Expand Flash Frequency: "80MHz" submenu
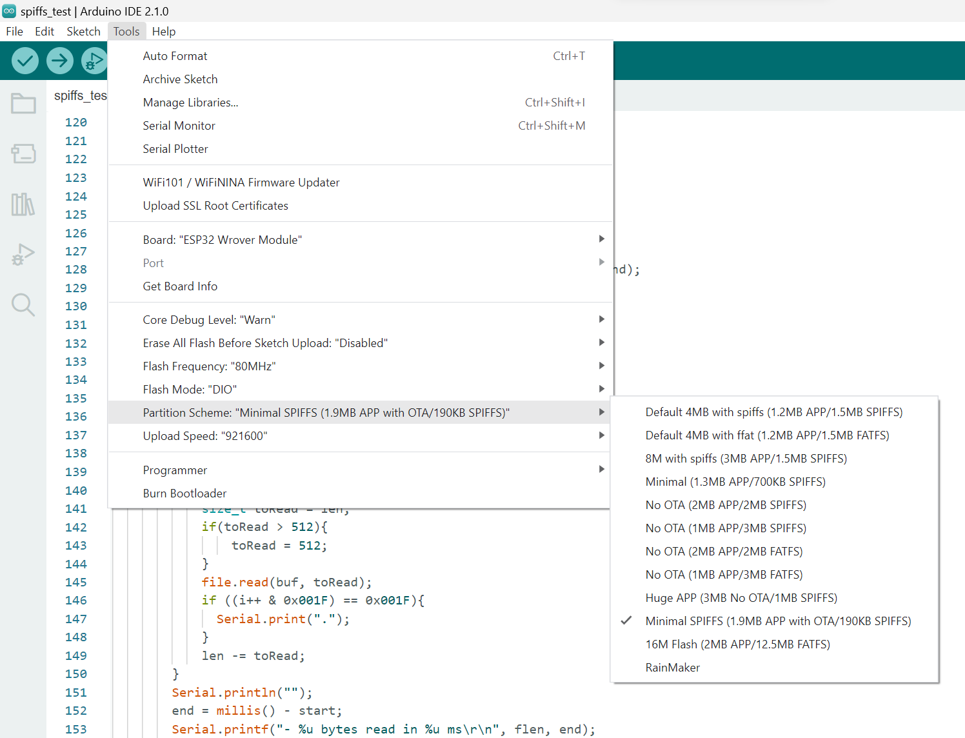This screenshot has height=738, width=965. (x=360, y=366)
